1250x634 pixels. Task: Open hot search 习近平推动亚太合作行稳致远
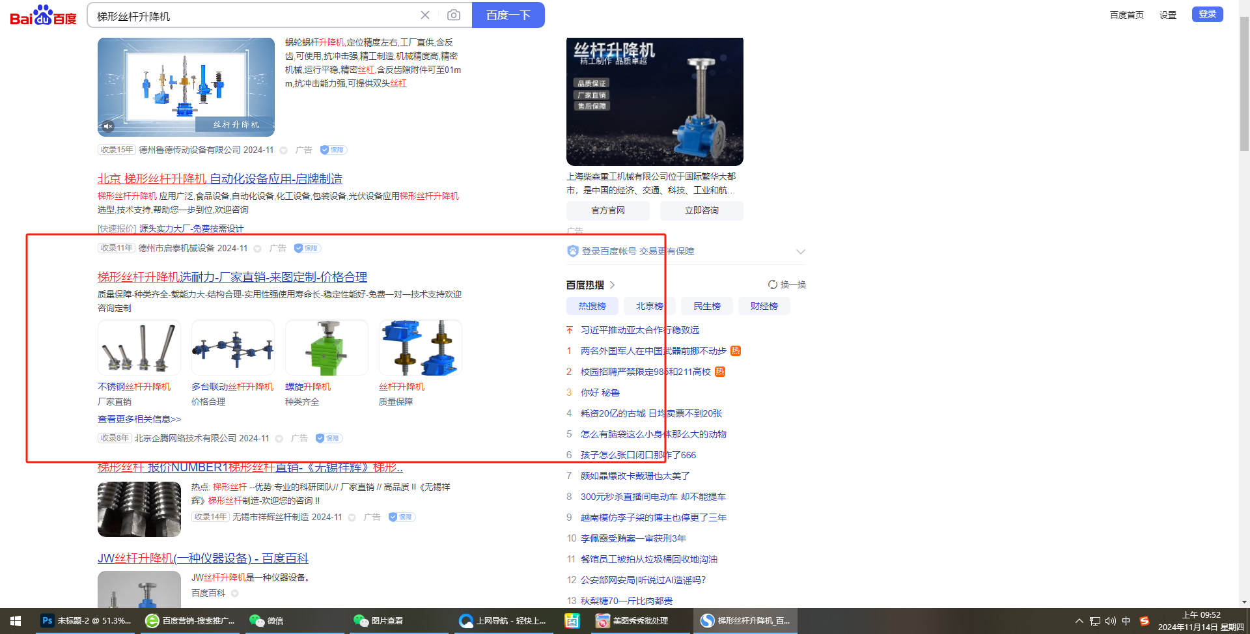(640, 330)
